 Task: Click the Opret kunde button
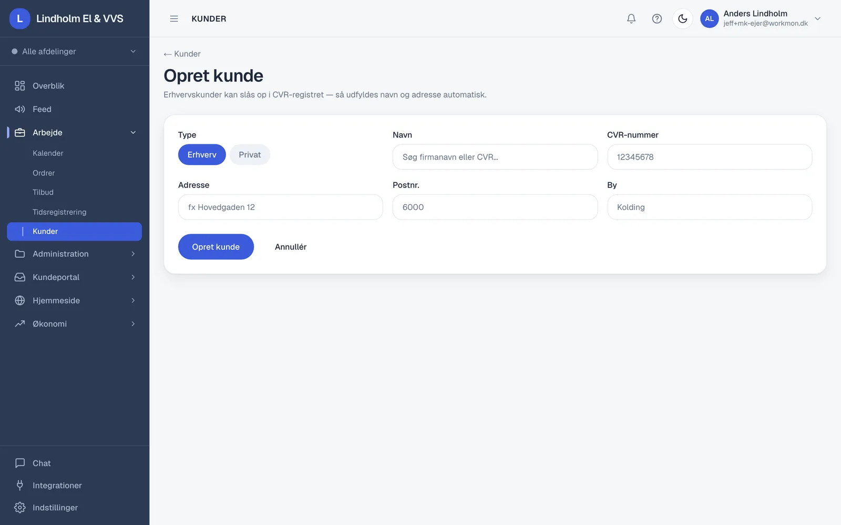tap(216, 247)
